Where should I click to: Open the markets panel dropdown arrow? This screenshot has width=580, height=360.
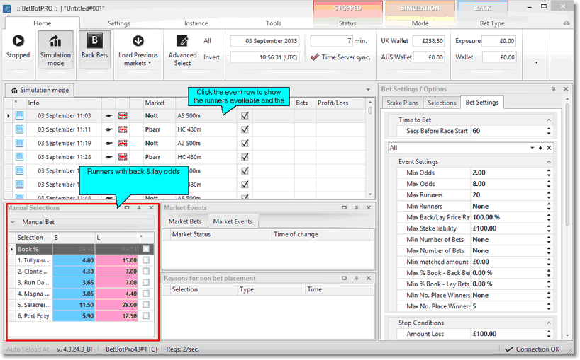coord(368,90)
